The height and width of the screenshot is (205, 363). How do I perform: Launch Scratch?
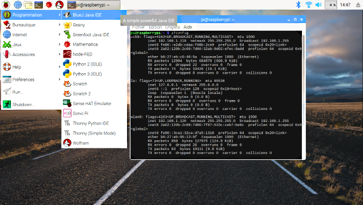[x=94, y=84]
